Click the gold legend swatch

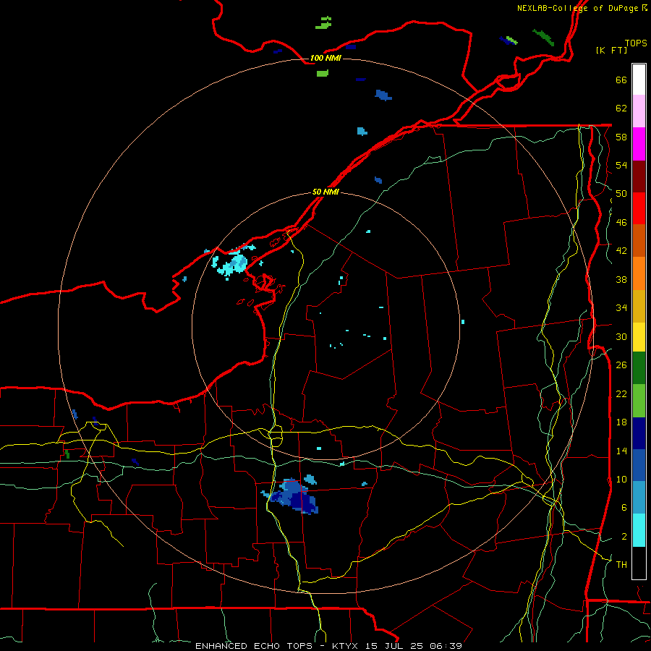coord(639,306)
